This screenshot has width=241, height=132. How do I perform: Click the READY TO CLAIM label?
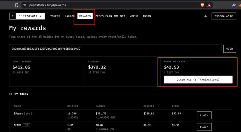point(174,61)
